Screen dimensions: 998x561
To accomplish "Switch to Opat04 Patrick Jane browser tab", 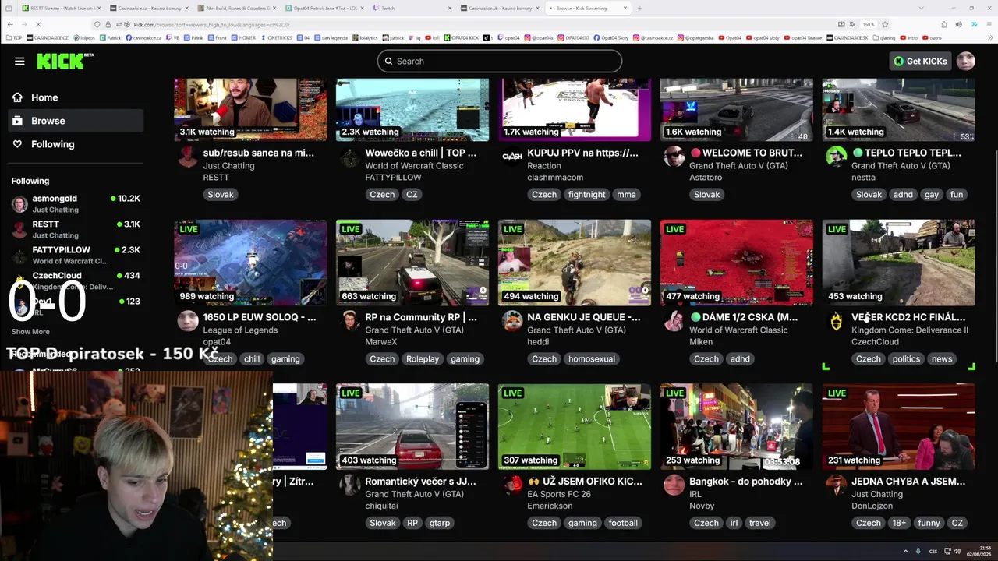I will point(324,8).
